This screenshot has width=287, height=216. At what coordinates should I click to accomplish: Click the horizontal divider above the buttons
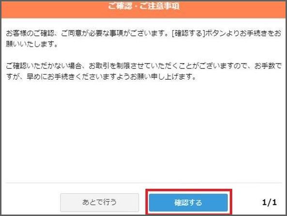[x=144, y=183]
